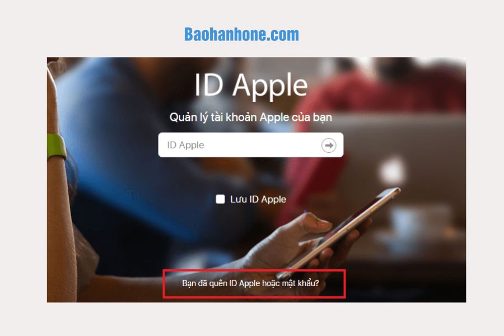Select the large ID Apple heading

click(251, 85)
